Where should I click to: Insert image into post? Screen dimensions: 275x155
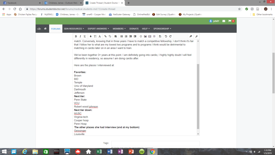click(x=145, y=36)
